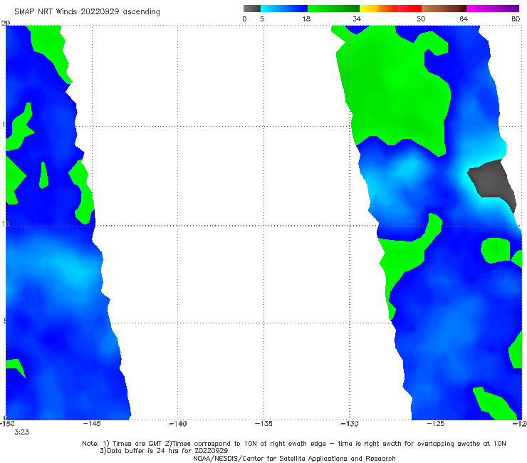Click the swath time label '3:23'
The height and width of the screenshot is (463, 527).
pyautogui.click(x=21, y=432)
